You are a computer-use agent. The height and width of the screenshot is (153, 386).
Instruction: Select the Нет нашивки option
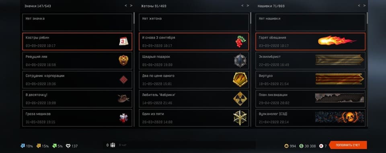point(310,22)
